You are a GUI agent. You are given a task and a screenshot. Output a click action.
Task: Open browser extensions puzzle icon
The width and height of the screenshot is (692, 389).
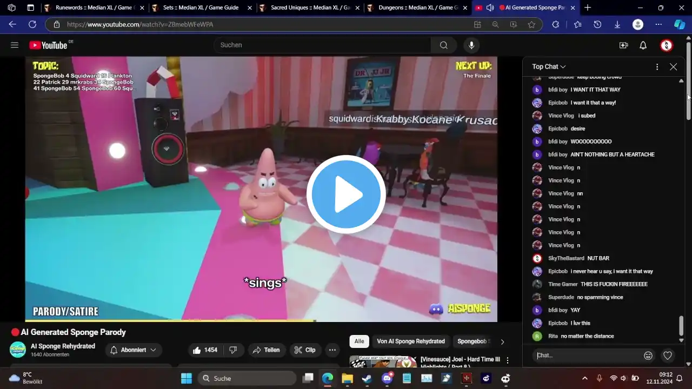pyautogui.click(x=555, y=24)
